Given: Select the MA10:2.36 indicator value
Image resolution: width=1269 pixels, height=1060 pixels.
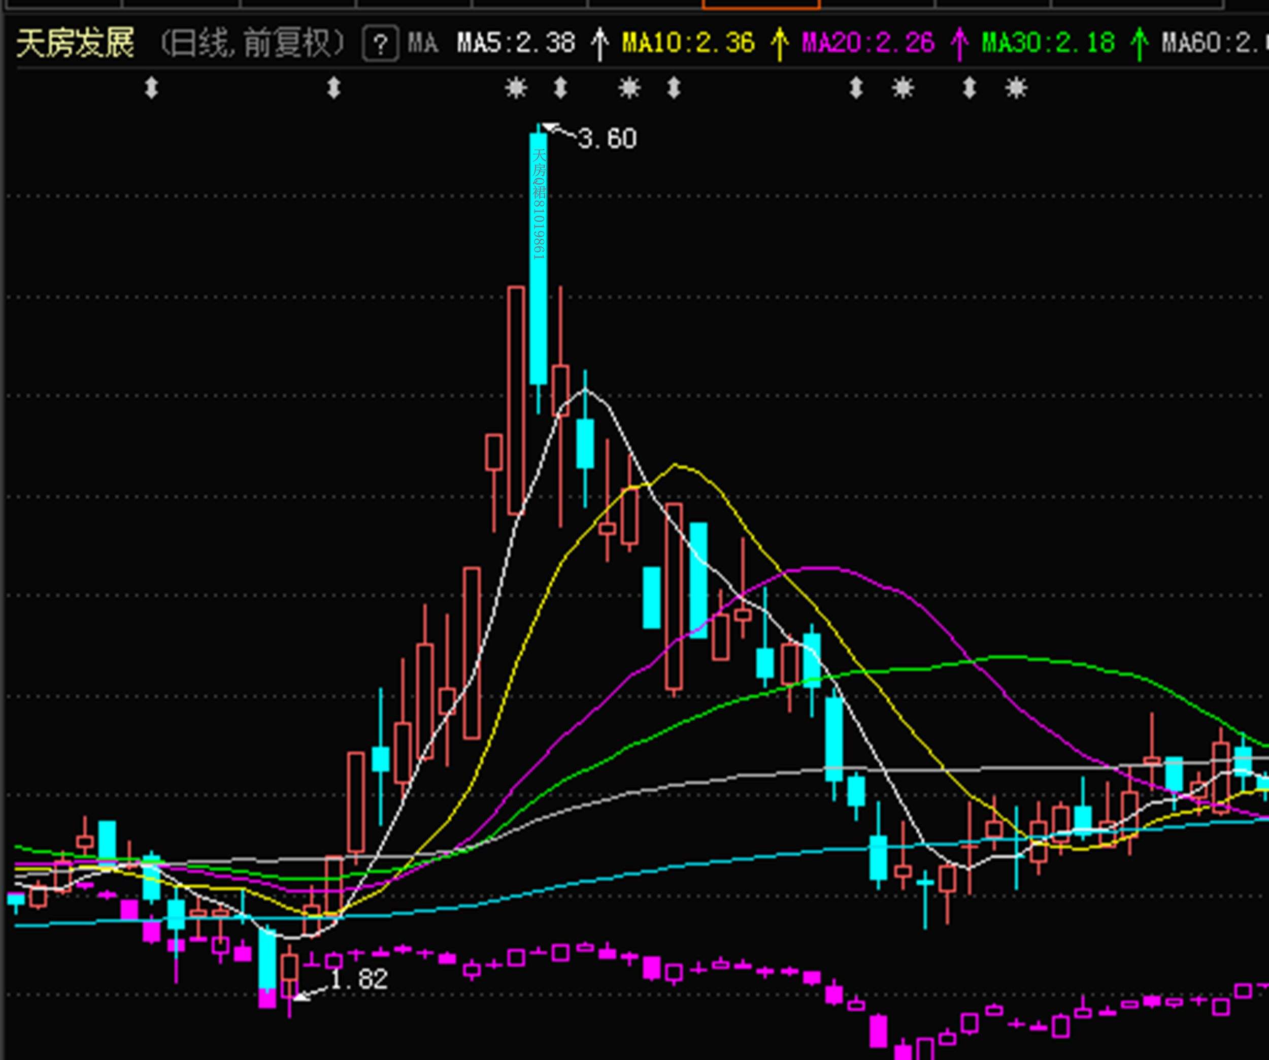Looking at the screenshot, I should 689,44.
